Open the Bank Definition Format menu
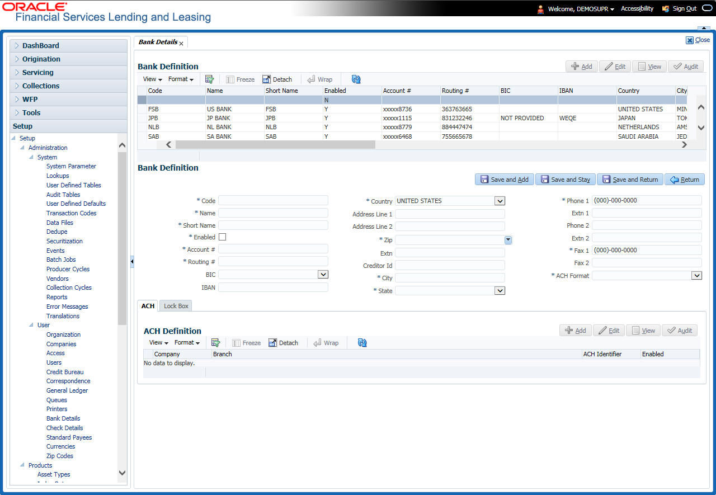Image resolution: width=716 pixels, height=495 pixels. (181, 79)
